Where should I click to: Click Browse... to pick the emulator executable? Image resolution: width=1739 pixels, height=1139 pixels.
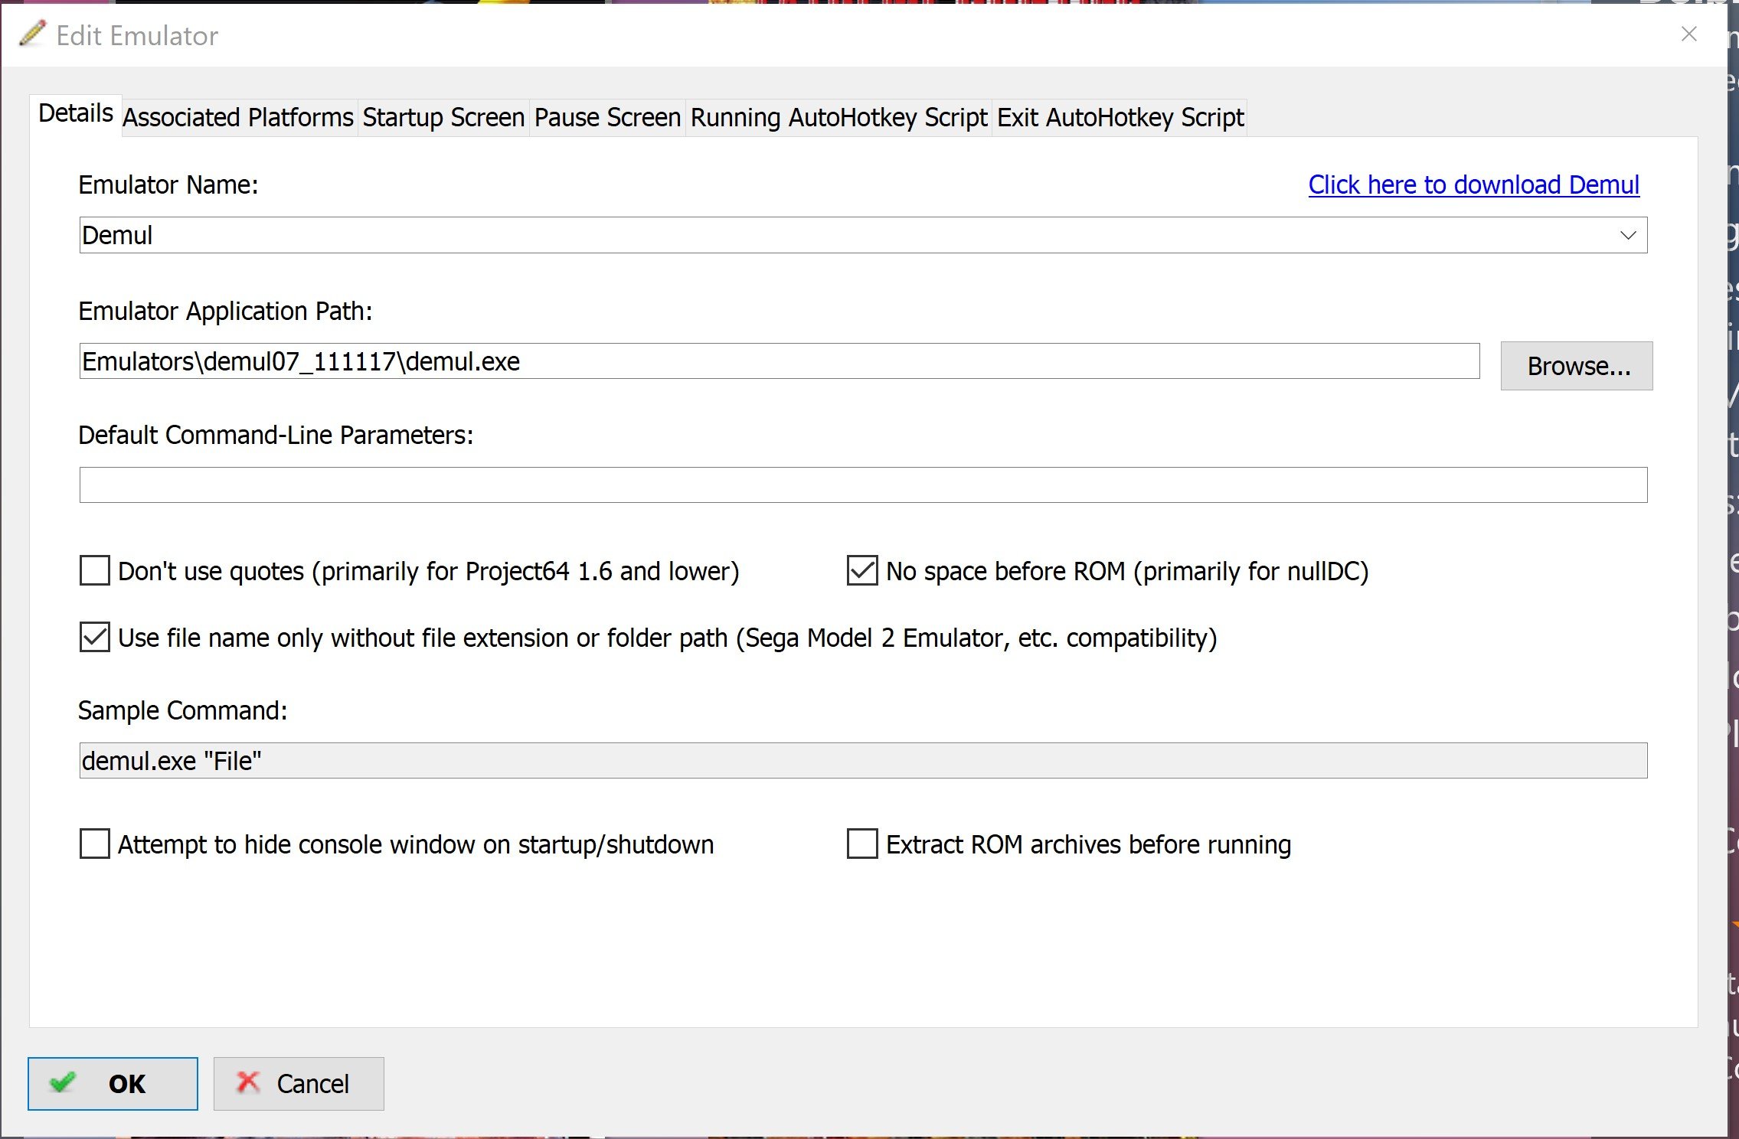pos(1576,366)
